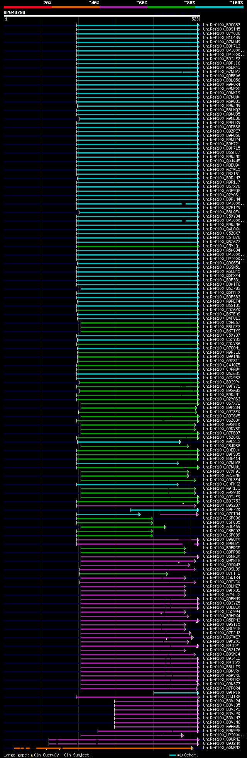Select label UniRef100_C6FC96
The image size is (247, 758).
pos(222,518)
